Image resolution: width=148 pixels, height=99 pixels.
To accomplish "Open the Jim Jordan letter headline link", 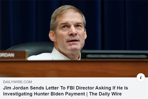I will tap(65, 91).
